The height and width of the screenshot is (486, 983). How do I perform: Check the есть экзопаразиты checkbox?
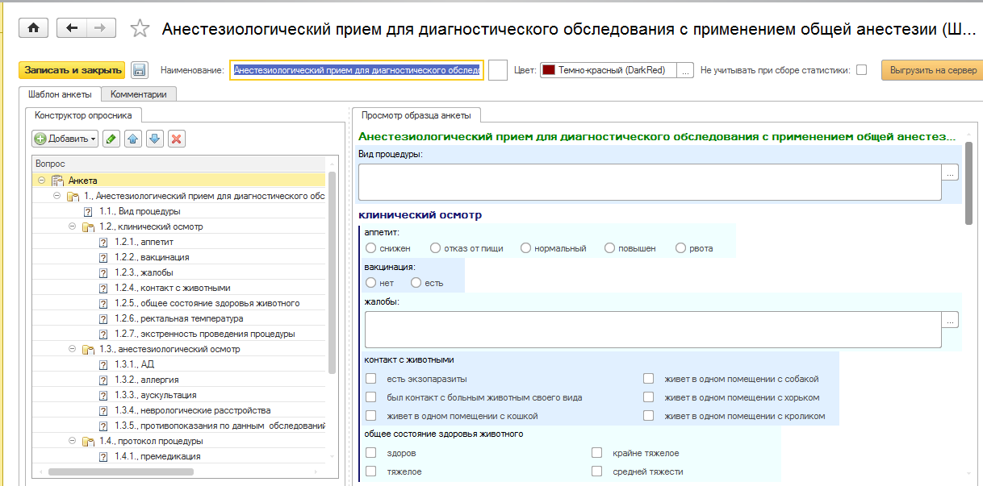coord(371,379)
